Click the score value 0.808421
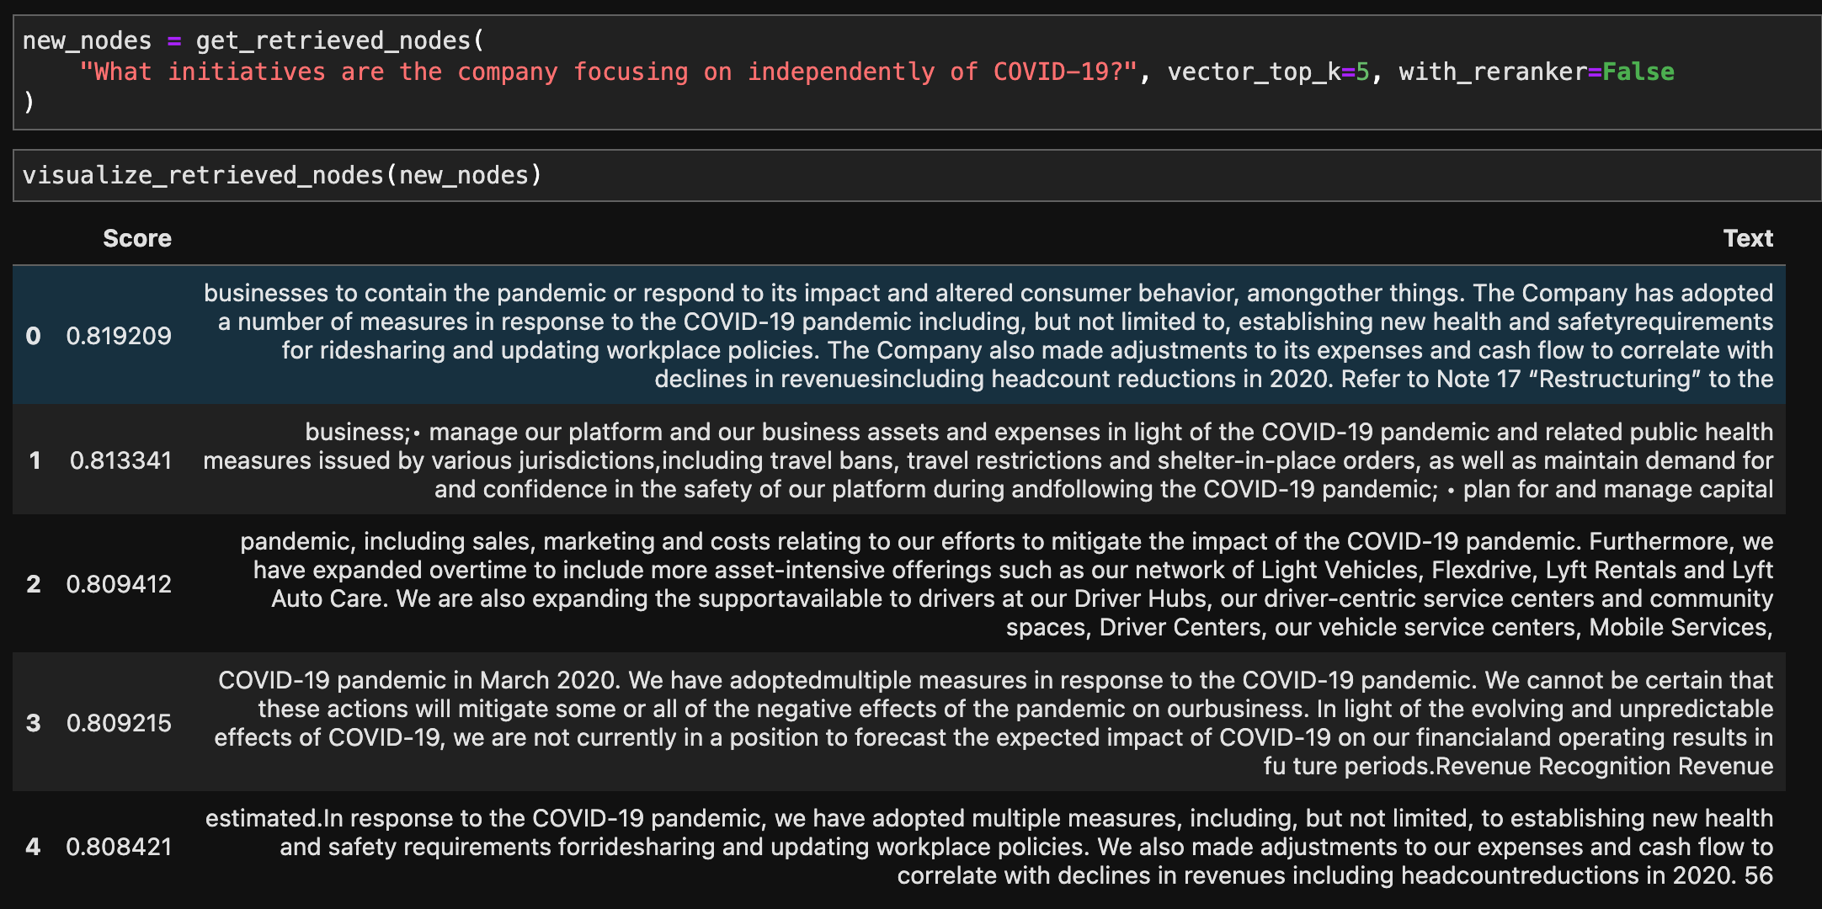 pyautogui.click(x=119, y=847)
